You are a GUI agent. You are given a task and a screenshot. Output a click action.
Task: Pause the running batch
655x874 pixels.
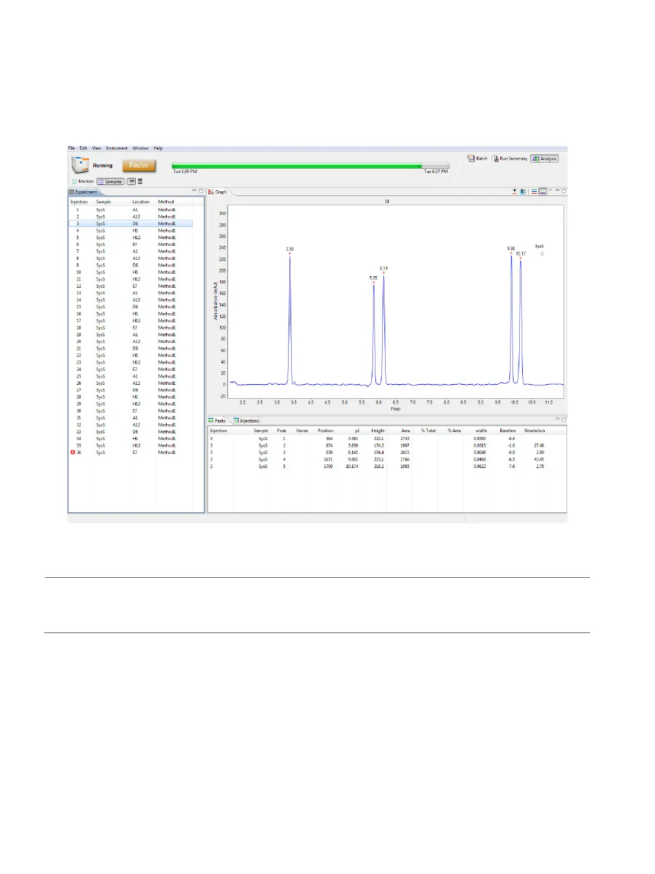[x=138, y=165]
